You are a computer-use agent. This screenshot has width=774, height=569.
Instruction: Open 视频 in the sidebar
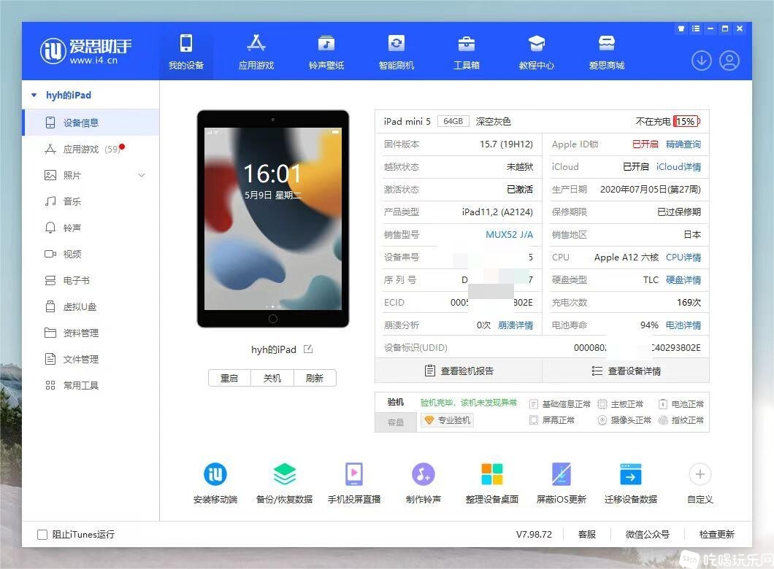tap(91, 254)
